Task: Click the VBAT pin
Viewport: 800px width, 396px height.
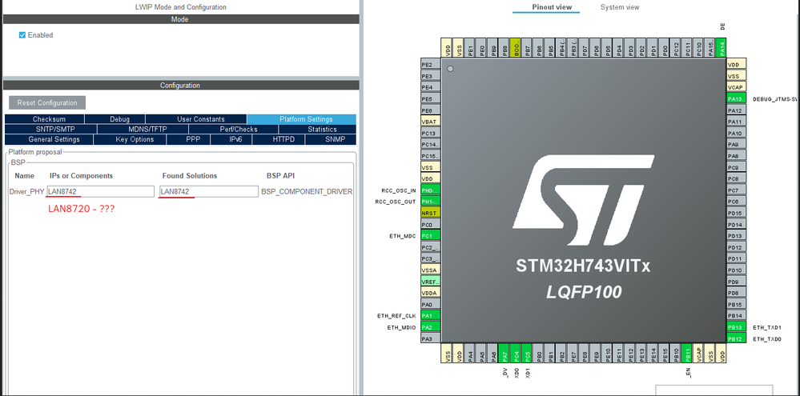Action: pos(430,122)
